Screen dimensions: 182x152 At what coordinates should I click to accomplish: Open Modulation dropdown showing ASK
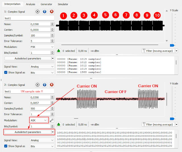[39, 120]
